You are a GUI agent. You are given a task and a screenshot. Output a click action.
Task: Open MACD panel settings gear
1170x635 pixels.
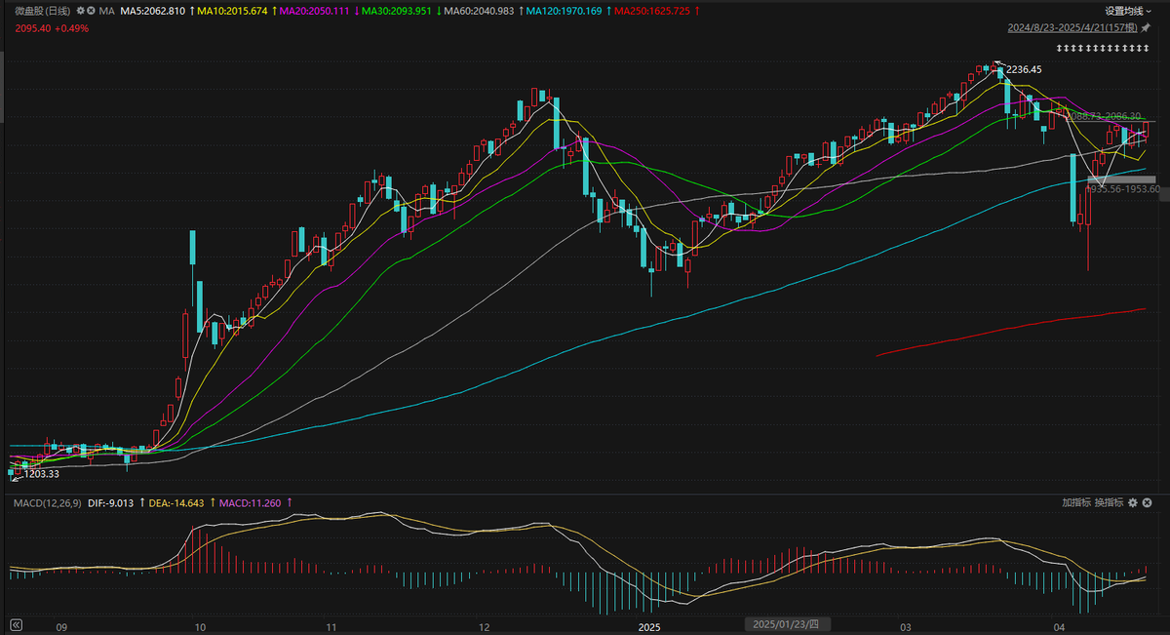[x=1132, y=502]
